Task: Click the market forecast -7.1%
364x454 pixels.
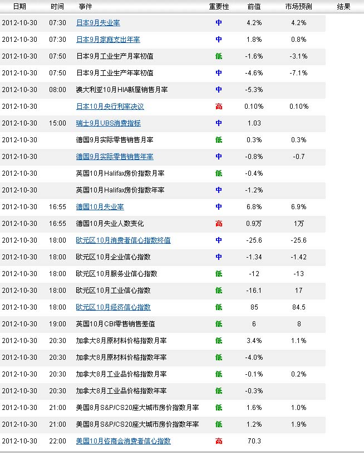Action: coord(299,73)
